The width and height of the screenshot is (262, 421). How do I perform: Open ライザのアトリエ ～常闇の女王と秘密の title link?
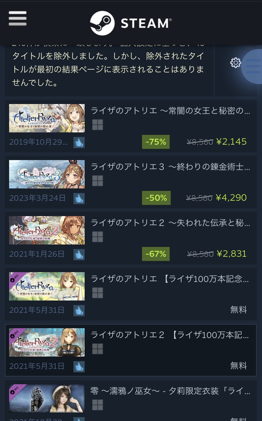[170, 111]
